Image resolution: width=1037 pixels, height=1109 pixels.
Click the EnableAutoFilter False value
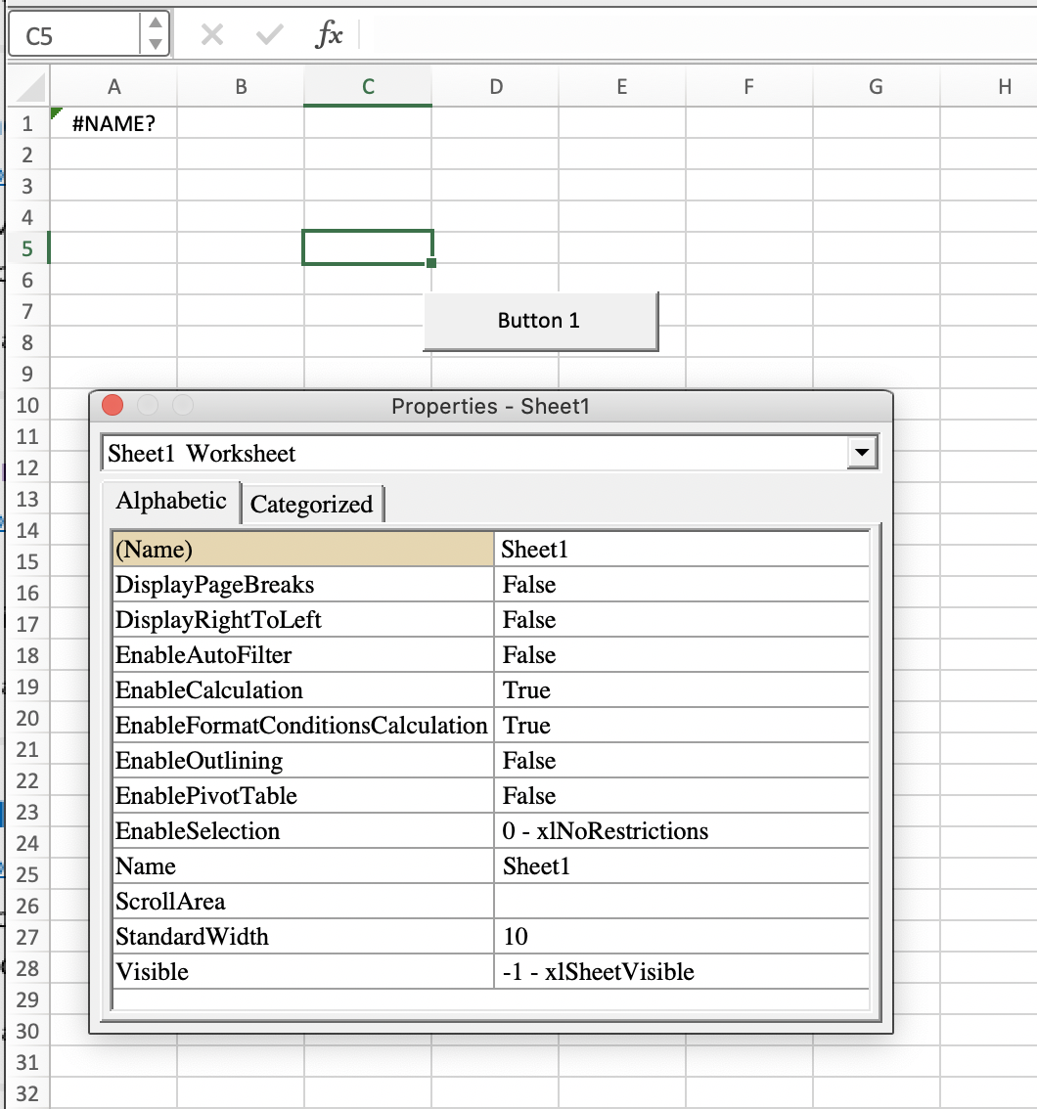pyautogui.click(x=681, y=655)
